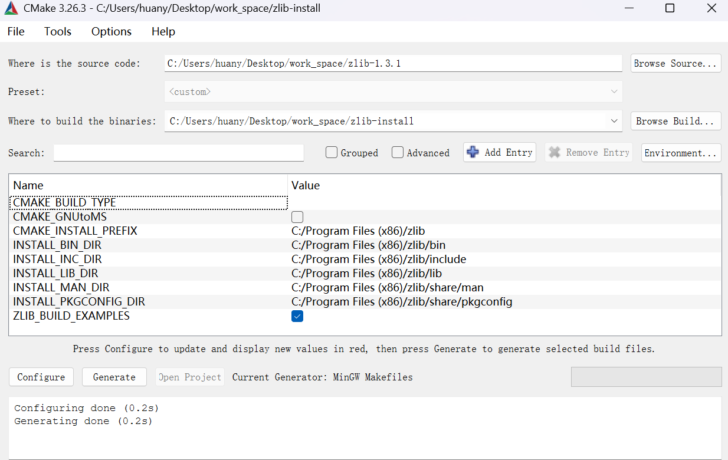The width and height of the screenshot is (728, 460).
Task: Open the File menu
Action: [x=16, y=32]
